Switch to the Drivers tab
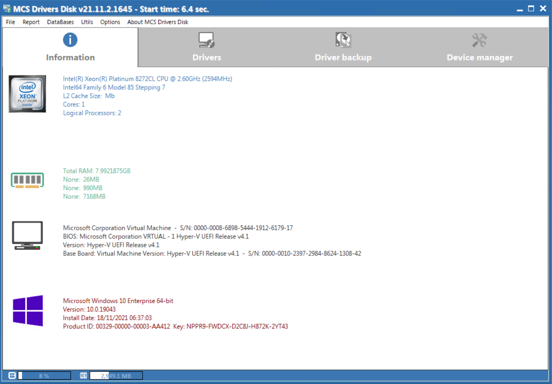 click(x=207, y=47)
